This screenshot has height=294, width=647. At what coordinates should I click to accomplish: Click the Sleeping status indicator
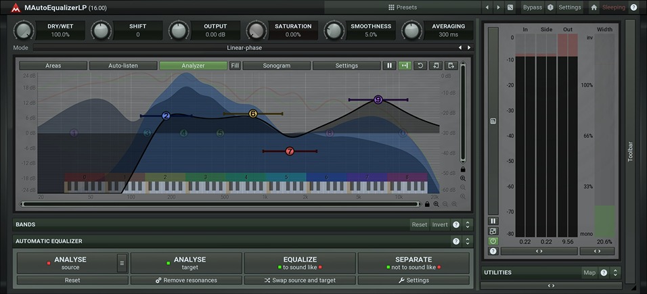pos(614,7)
